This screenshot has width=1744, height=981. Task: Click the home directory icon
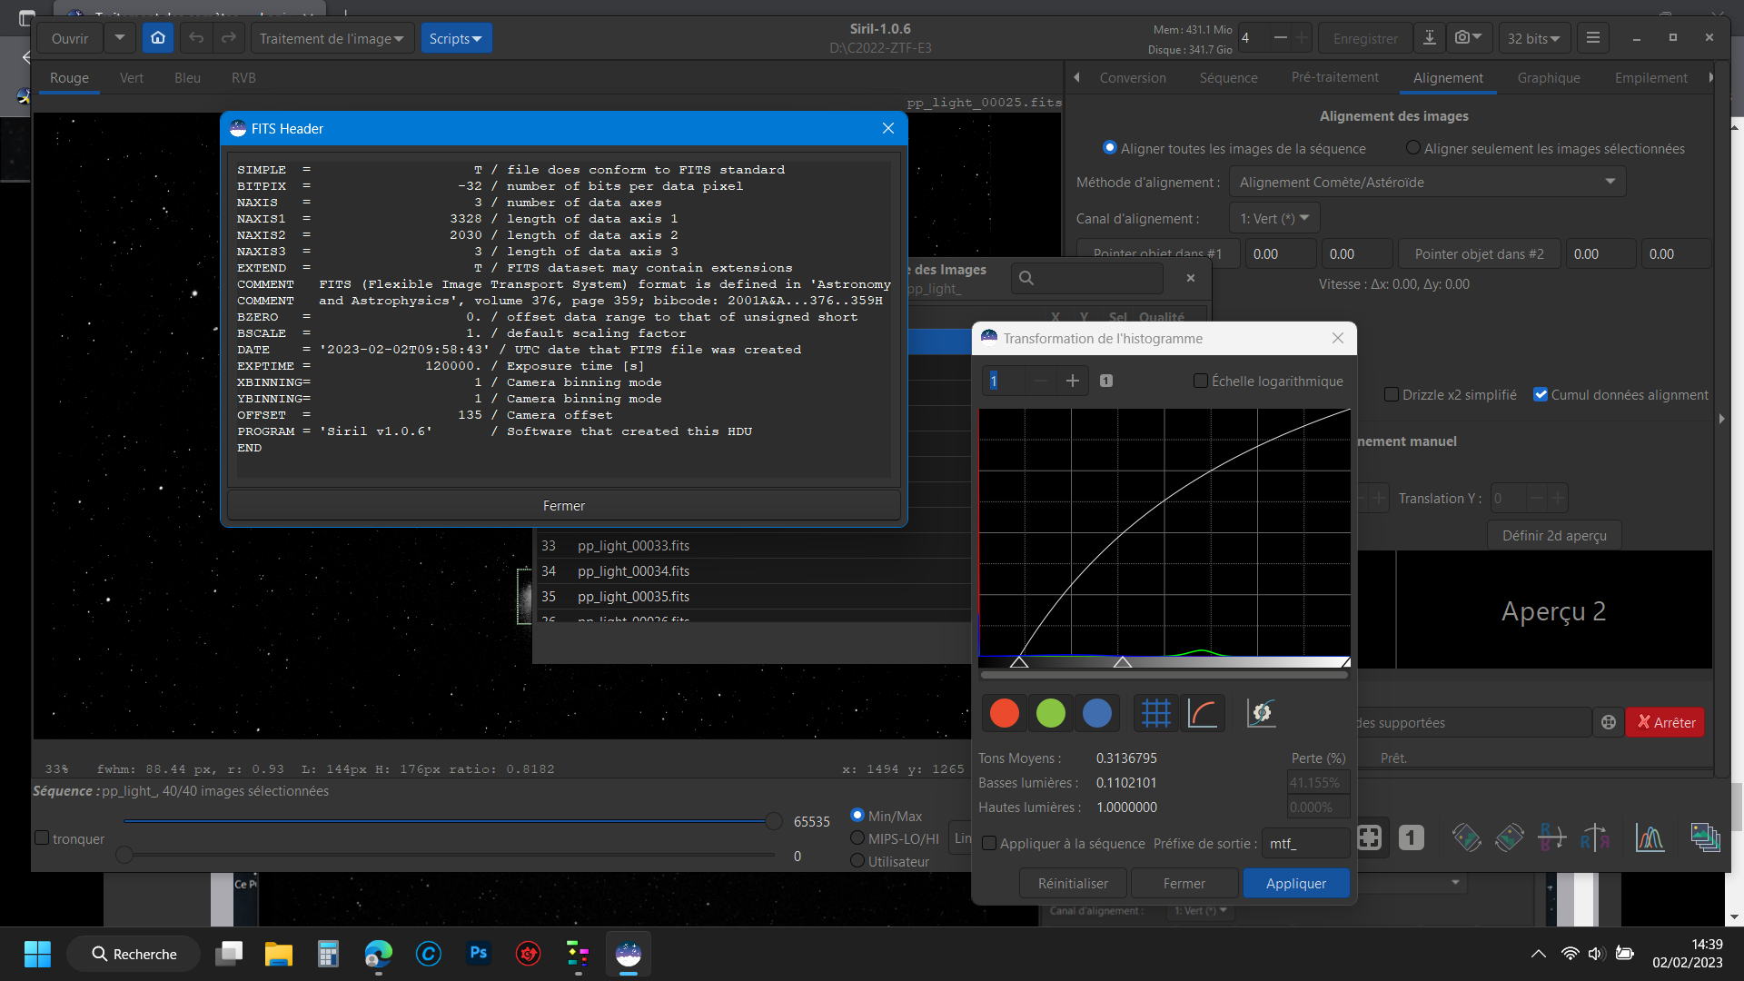158,38
